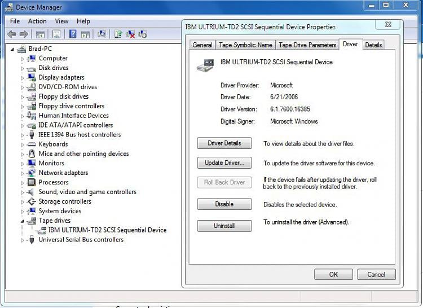Toggle the action pane toolbar icon
Screen dimensions: 423x308
point(86,34)
